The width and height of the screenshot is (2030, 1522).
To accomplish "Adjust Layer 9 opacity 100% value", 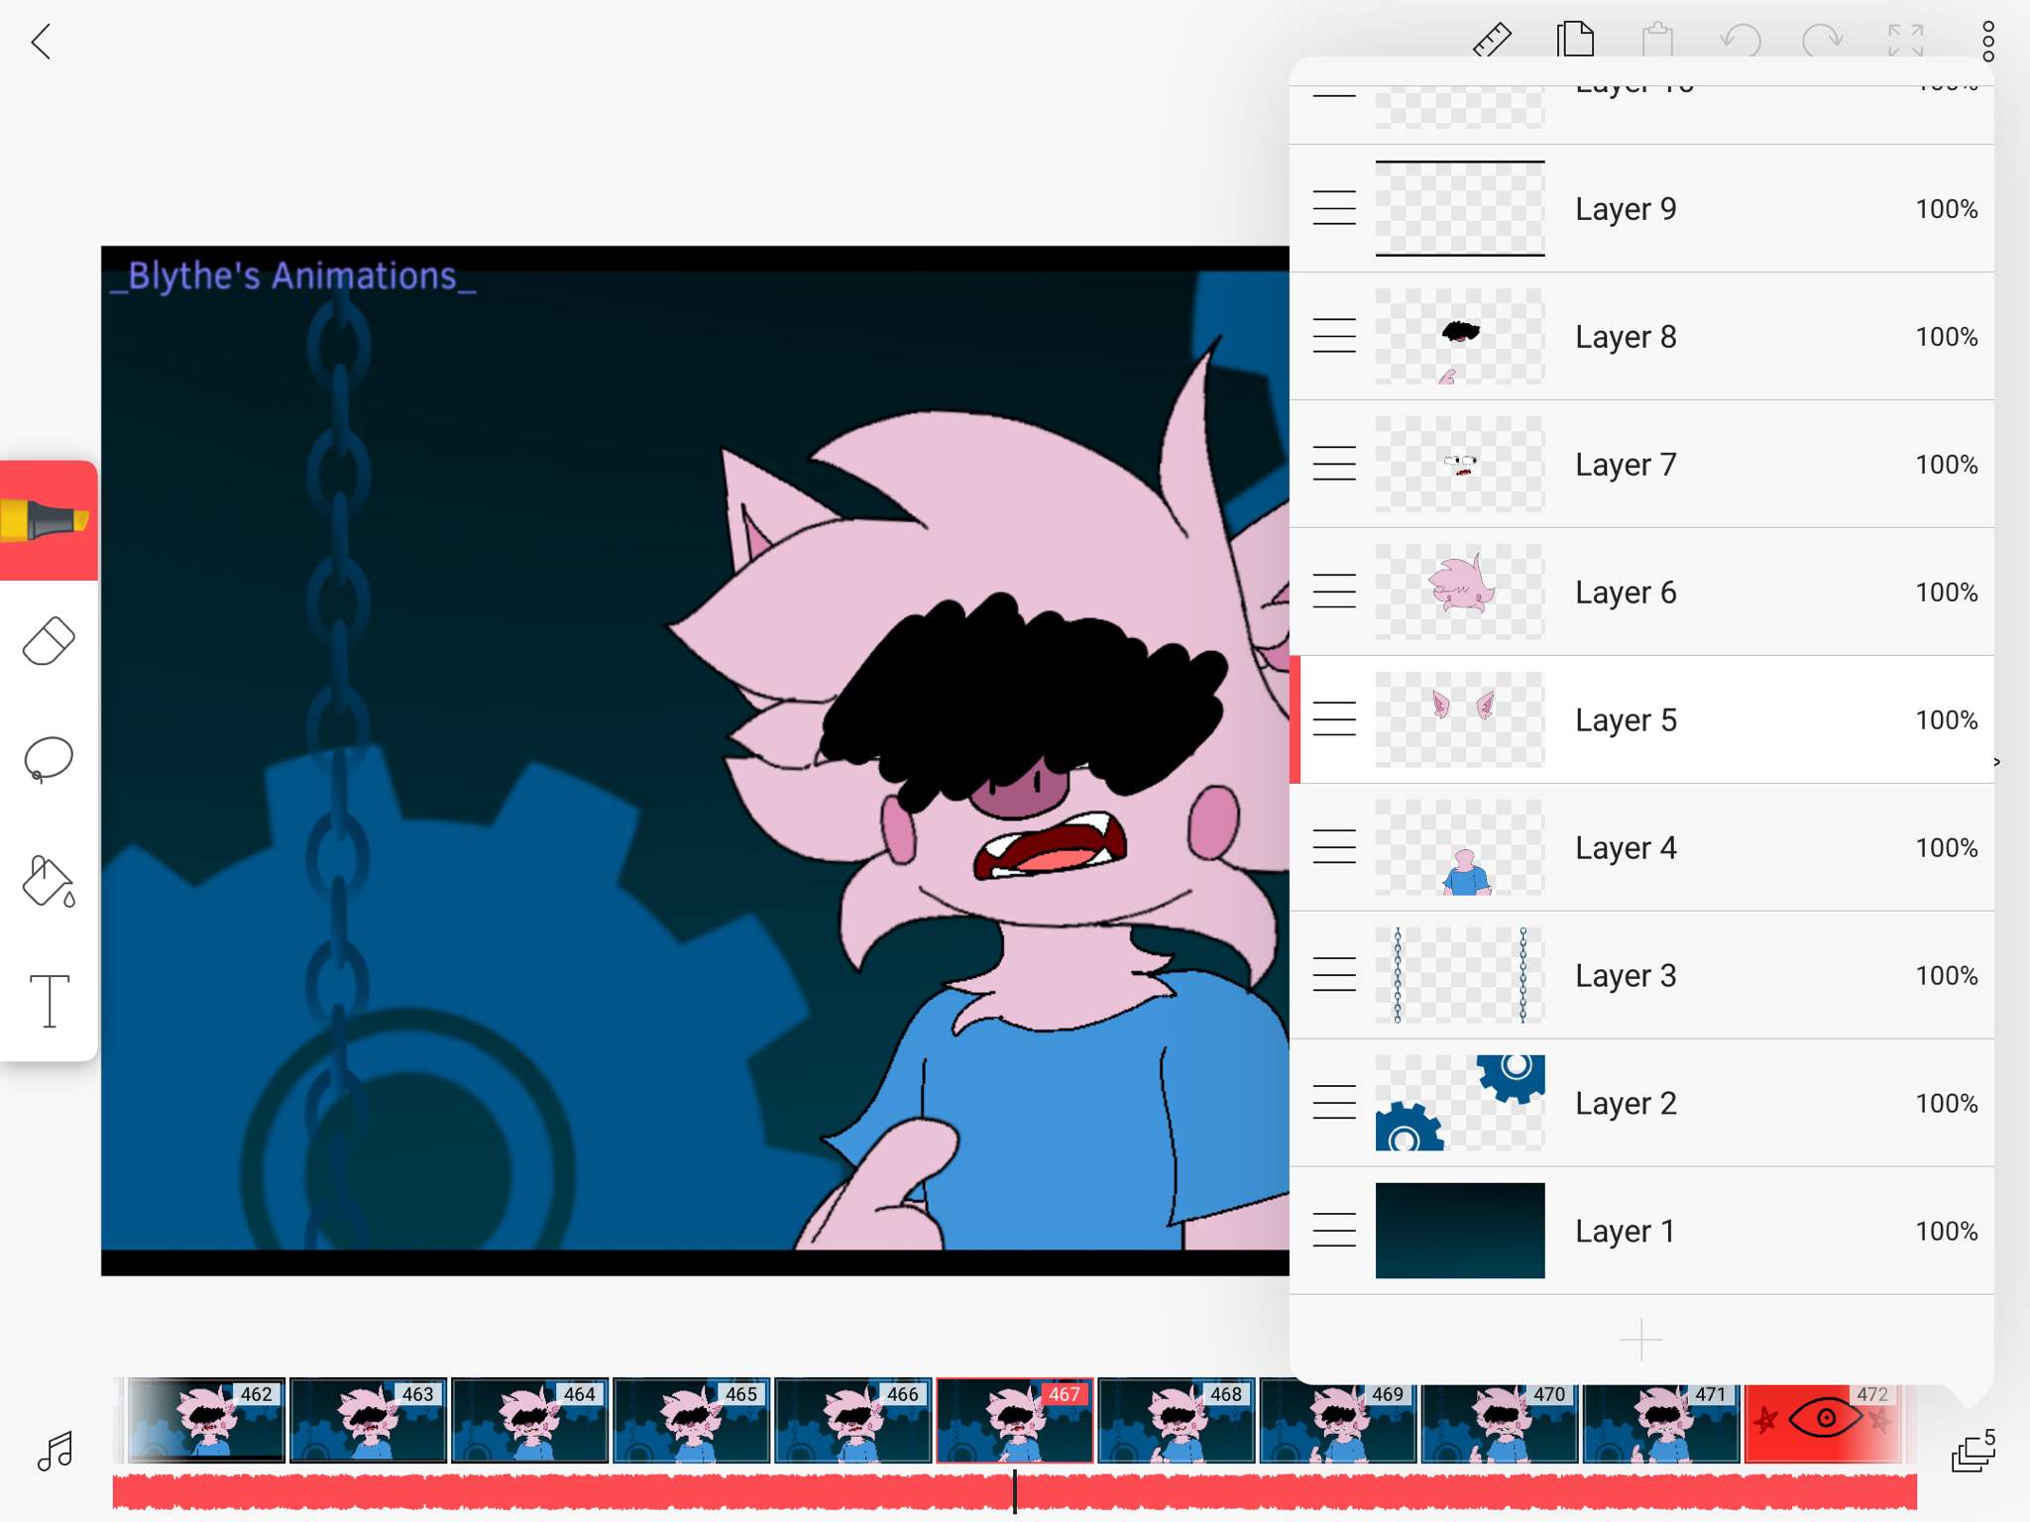I will tap(1946, 209).
